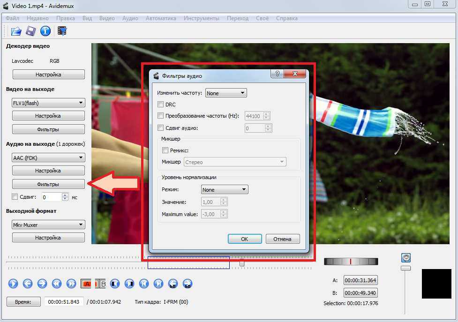This screenshot has width=458, height=322.
Task: Jump back 60 seconds icon
Action: pyautogui.click(x=173, y=284)
